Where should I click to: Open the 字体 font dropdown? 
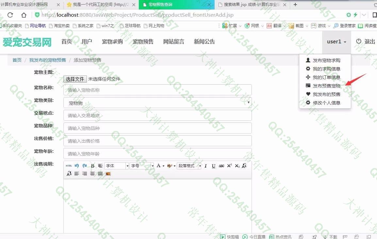click(x=117, y=166)
